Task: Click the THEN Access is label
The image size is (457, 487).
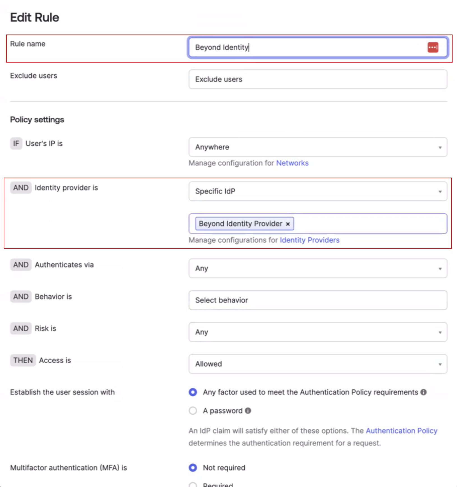Action: tap(41, 360)
